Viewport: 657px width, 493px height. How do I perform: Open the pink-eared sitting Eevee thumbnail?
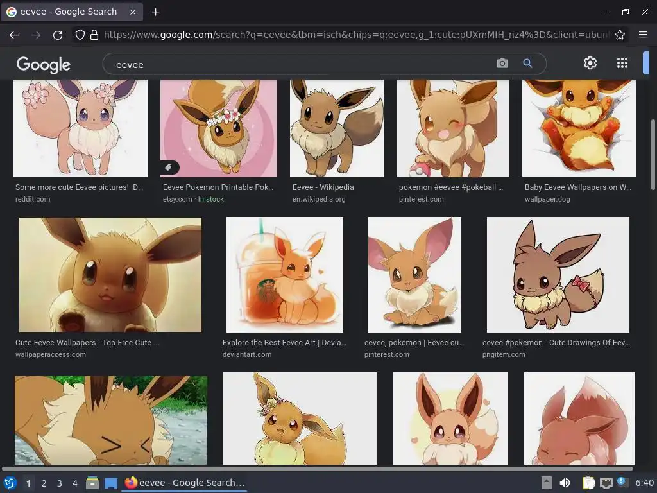click(415, 275)
